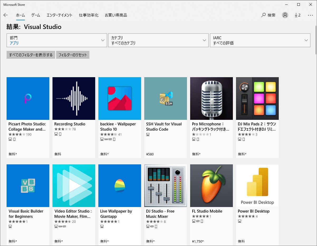Screen dimensions: 317x246
Task: Expand the IARC rating filter dropdown
Action: pos(260,40)
